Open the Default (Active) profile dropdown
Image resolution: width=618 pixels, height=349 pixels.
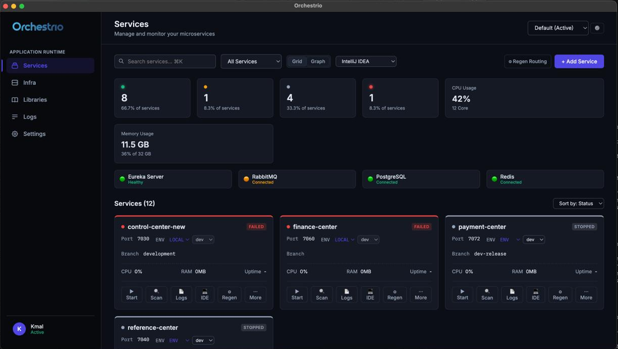(558, 28)
